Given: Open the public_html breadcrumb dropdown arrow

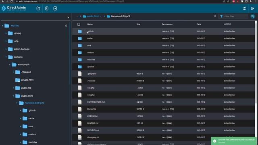Looking at the screenshot, I should click(x=100, y=16).
